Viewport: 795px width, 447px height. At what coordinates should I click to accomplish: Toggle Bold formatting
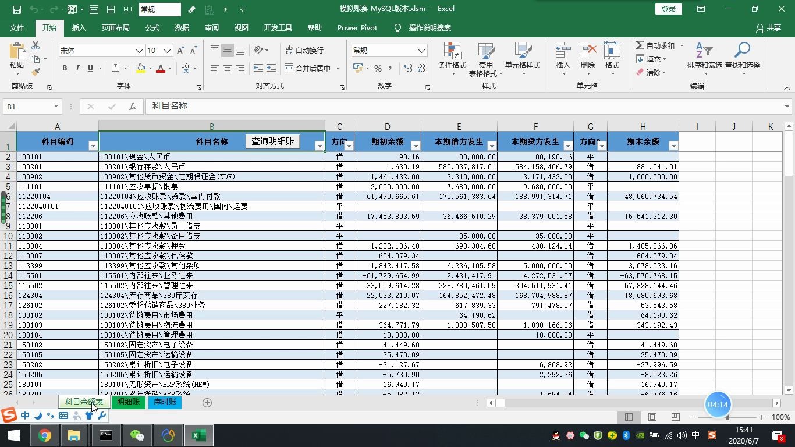click(65, 69)
